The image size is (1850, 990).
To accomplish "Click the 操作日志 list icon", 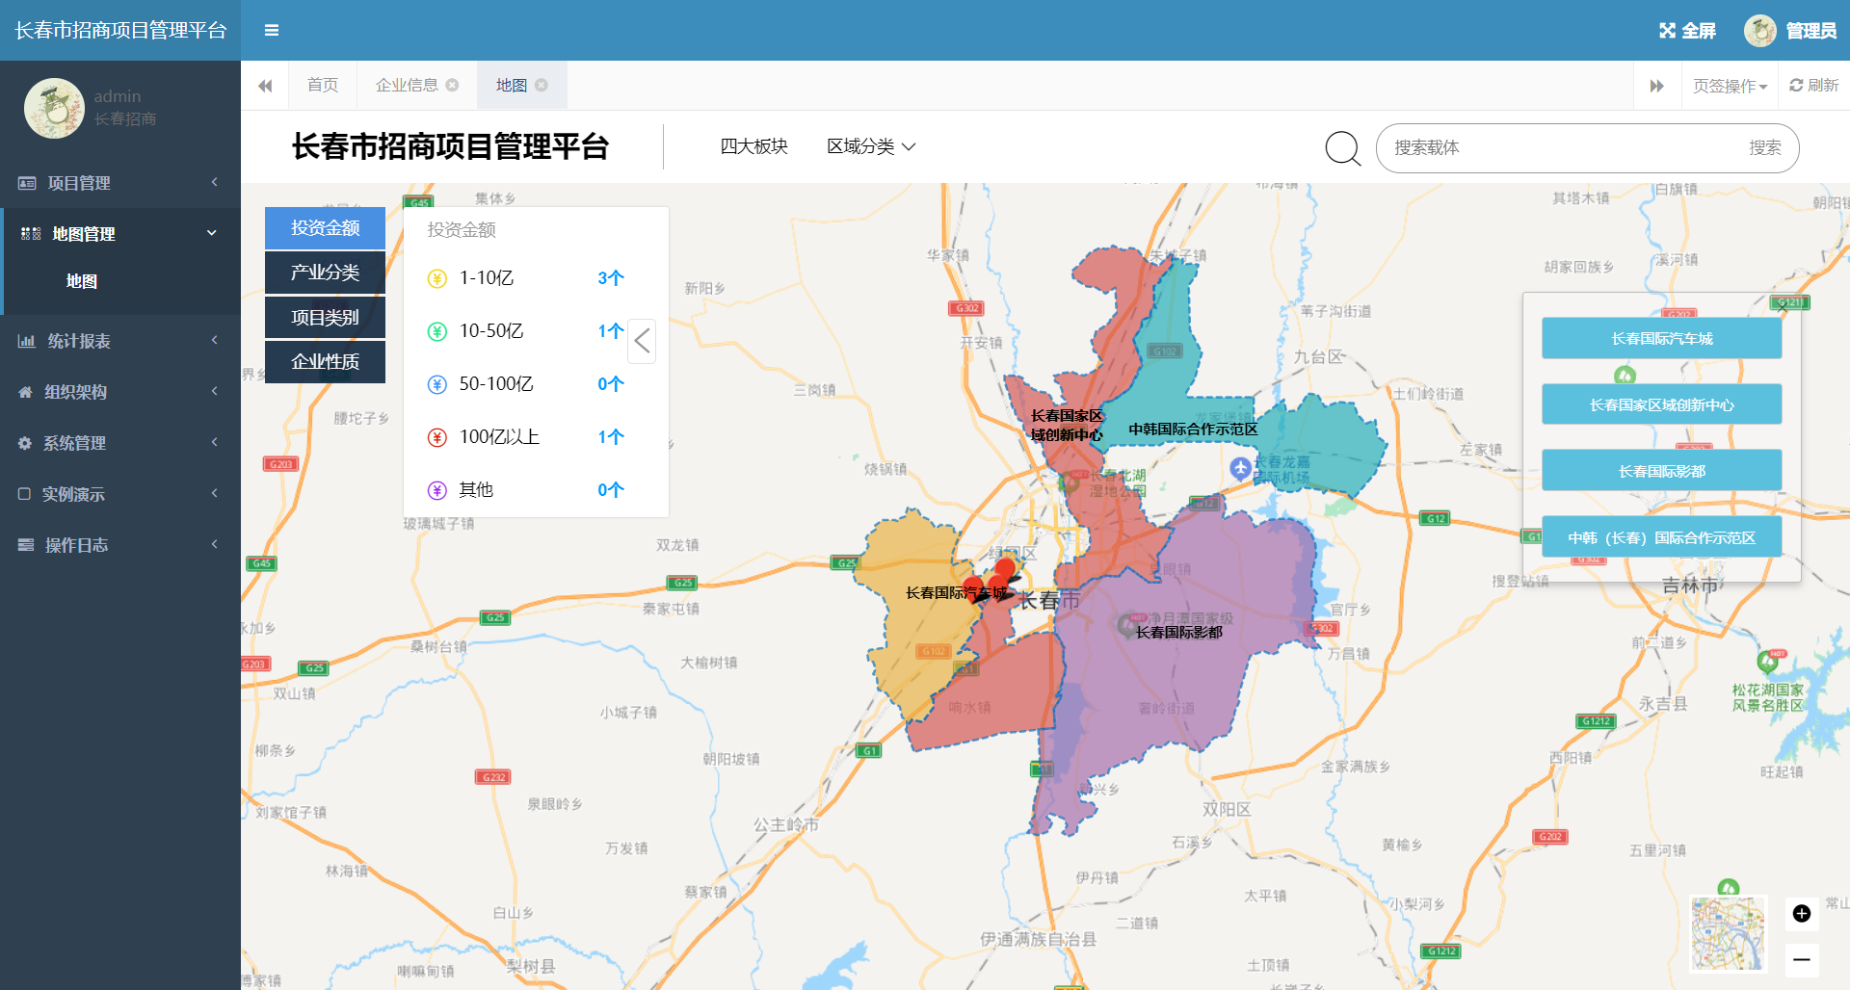I will coord(26,545).
